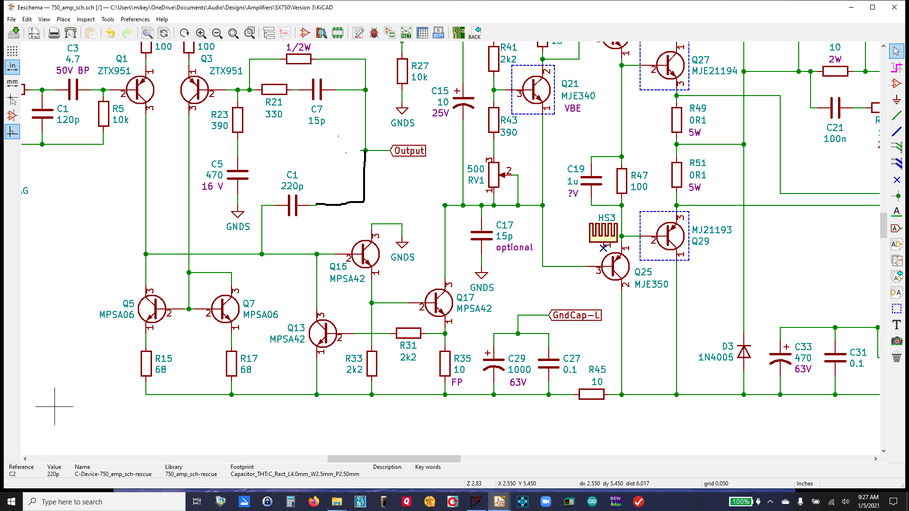
Task: Run electrical rules check (ladybug)
Action: pyautogui.click(x=374, y=33)
